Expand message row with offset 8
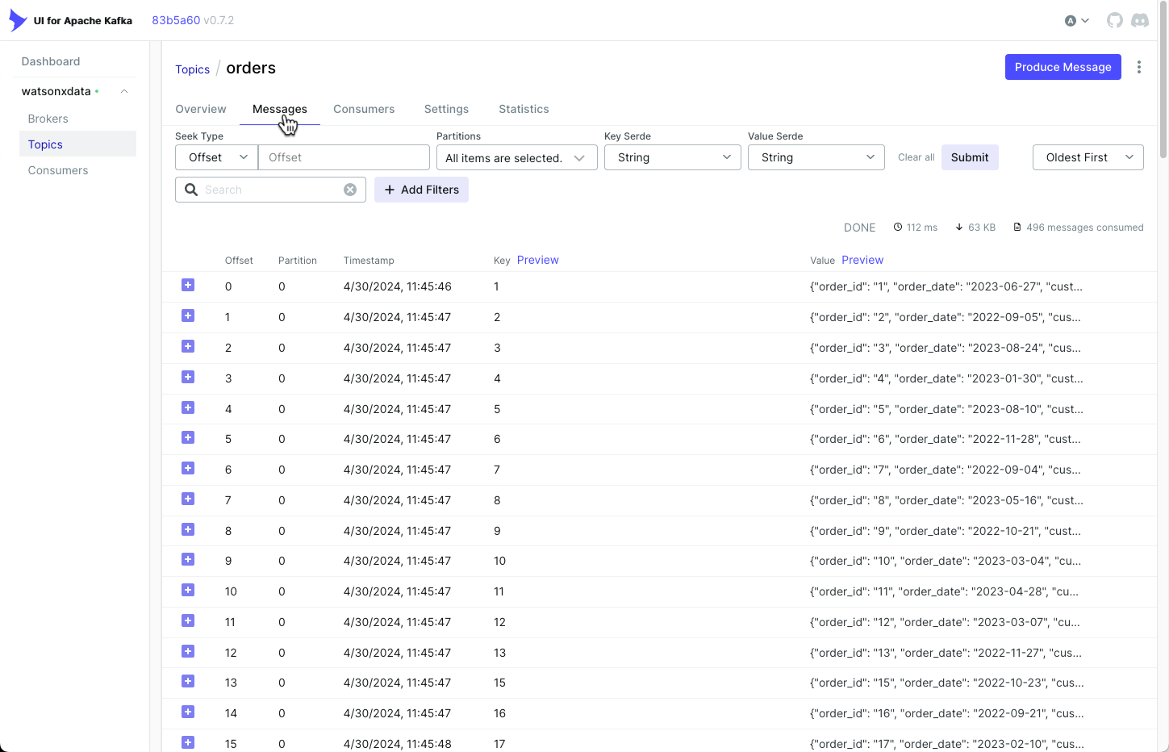 click(x=188, y=529)
